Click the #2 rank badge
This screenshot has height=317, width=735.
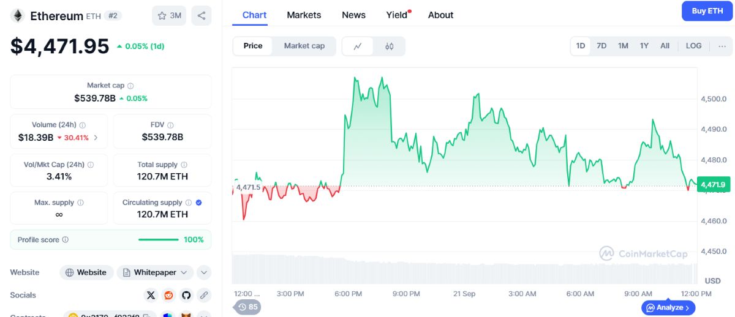[x=113, y=16]
